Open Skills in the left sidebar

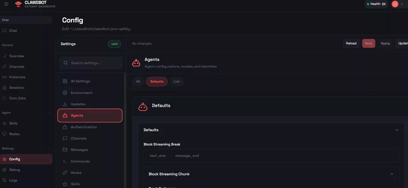[26, 123]
